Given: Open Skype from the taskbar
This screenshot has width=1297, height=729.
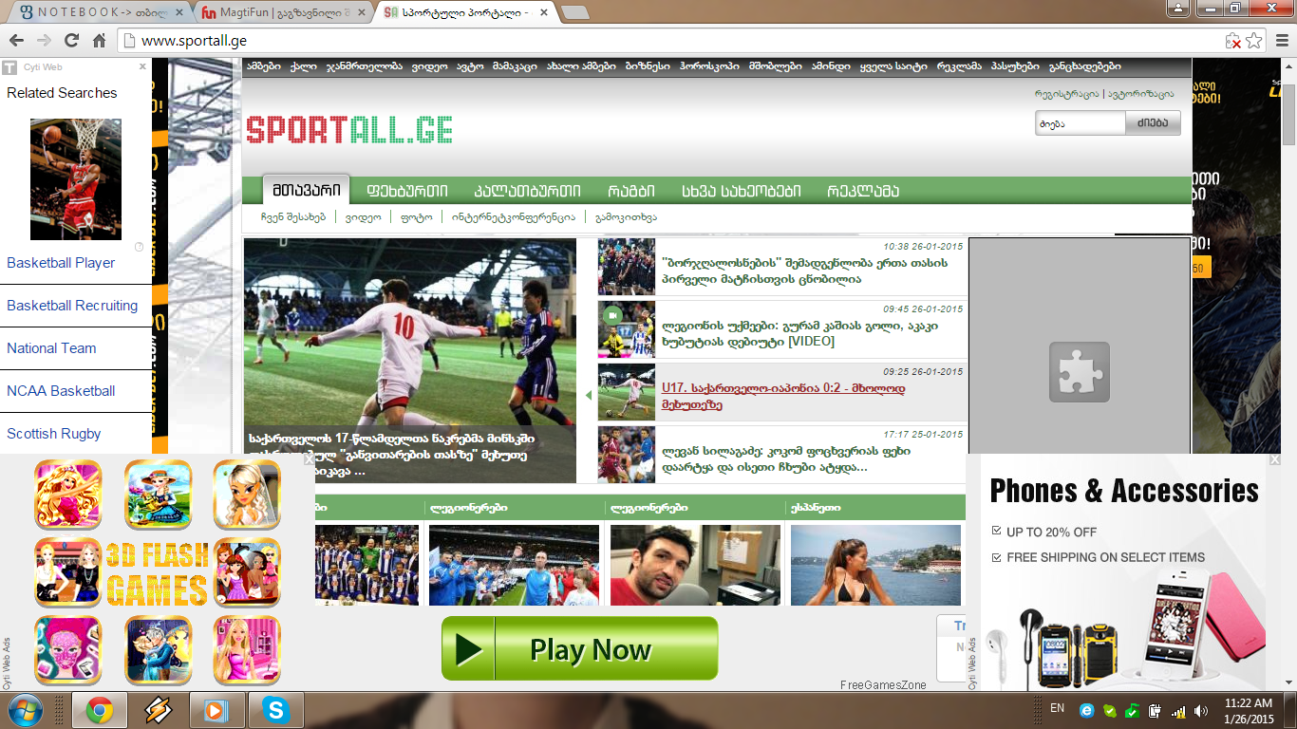Looking at the screenshot, I should click(276, 710).
